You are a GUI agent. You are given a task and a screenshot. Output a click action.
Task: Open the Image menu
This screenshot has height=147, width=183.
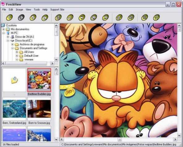pos(19,10)
